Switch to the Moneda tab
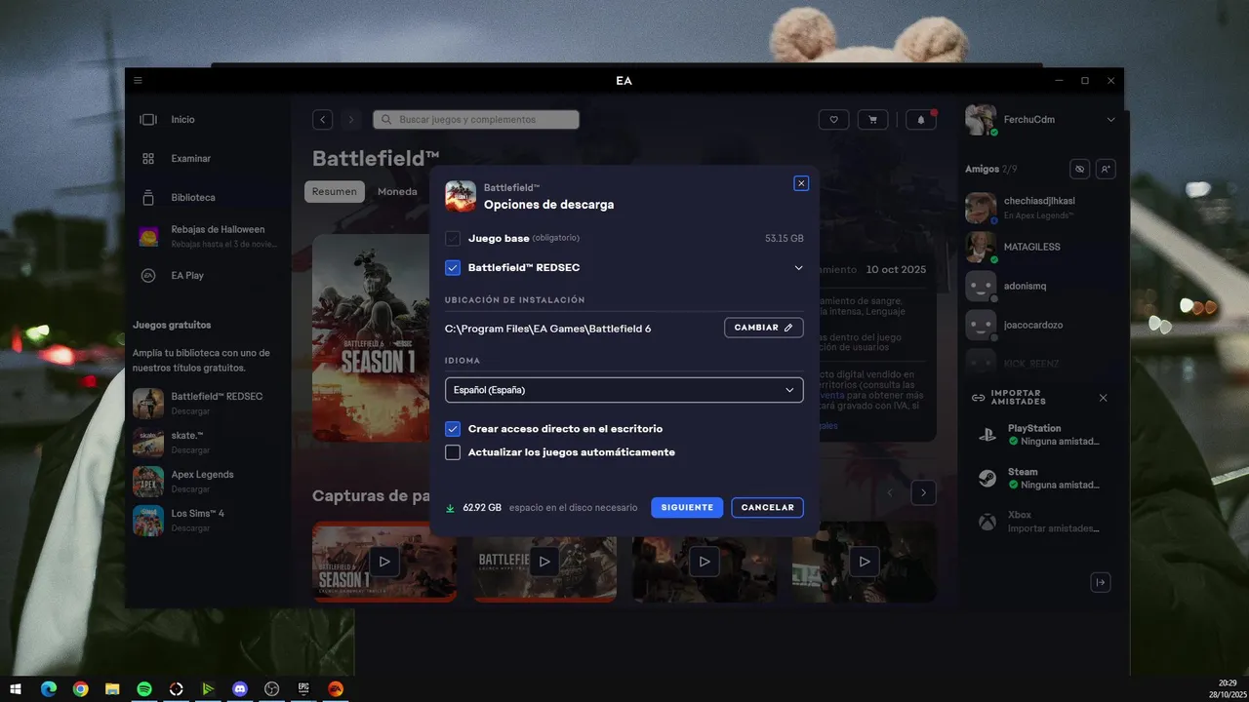This screenshot has height=702, width=1249. tap(397, 192)
